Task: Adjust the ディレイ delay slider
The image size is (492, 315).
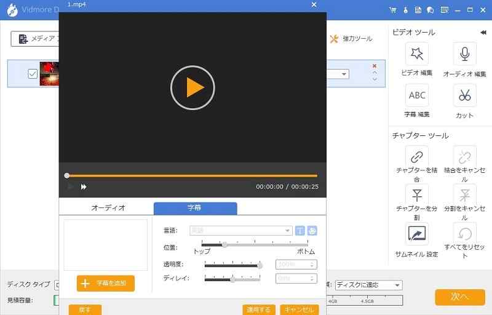Action: pyautogui.click(x=232, y=279)
